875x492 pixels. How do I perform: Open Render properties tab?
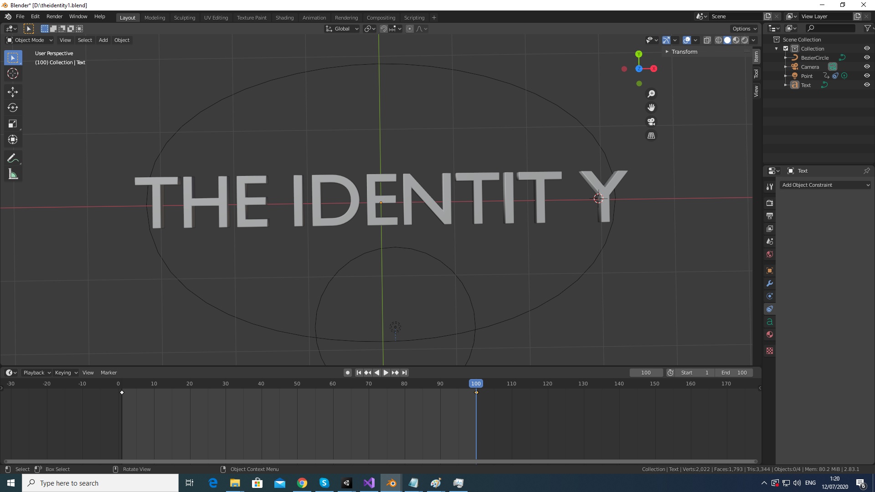coord(770,203)
